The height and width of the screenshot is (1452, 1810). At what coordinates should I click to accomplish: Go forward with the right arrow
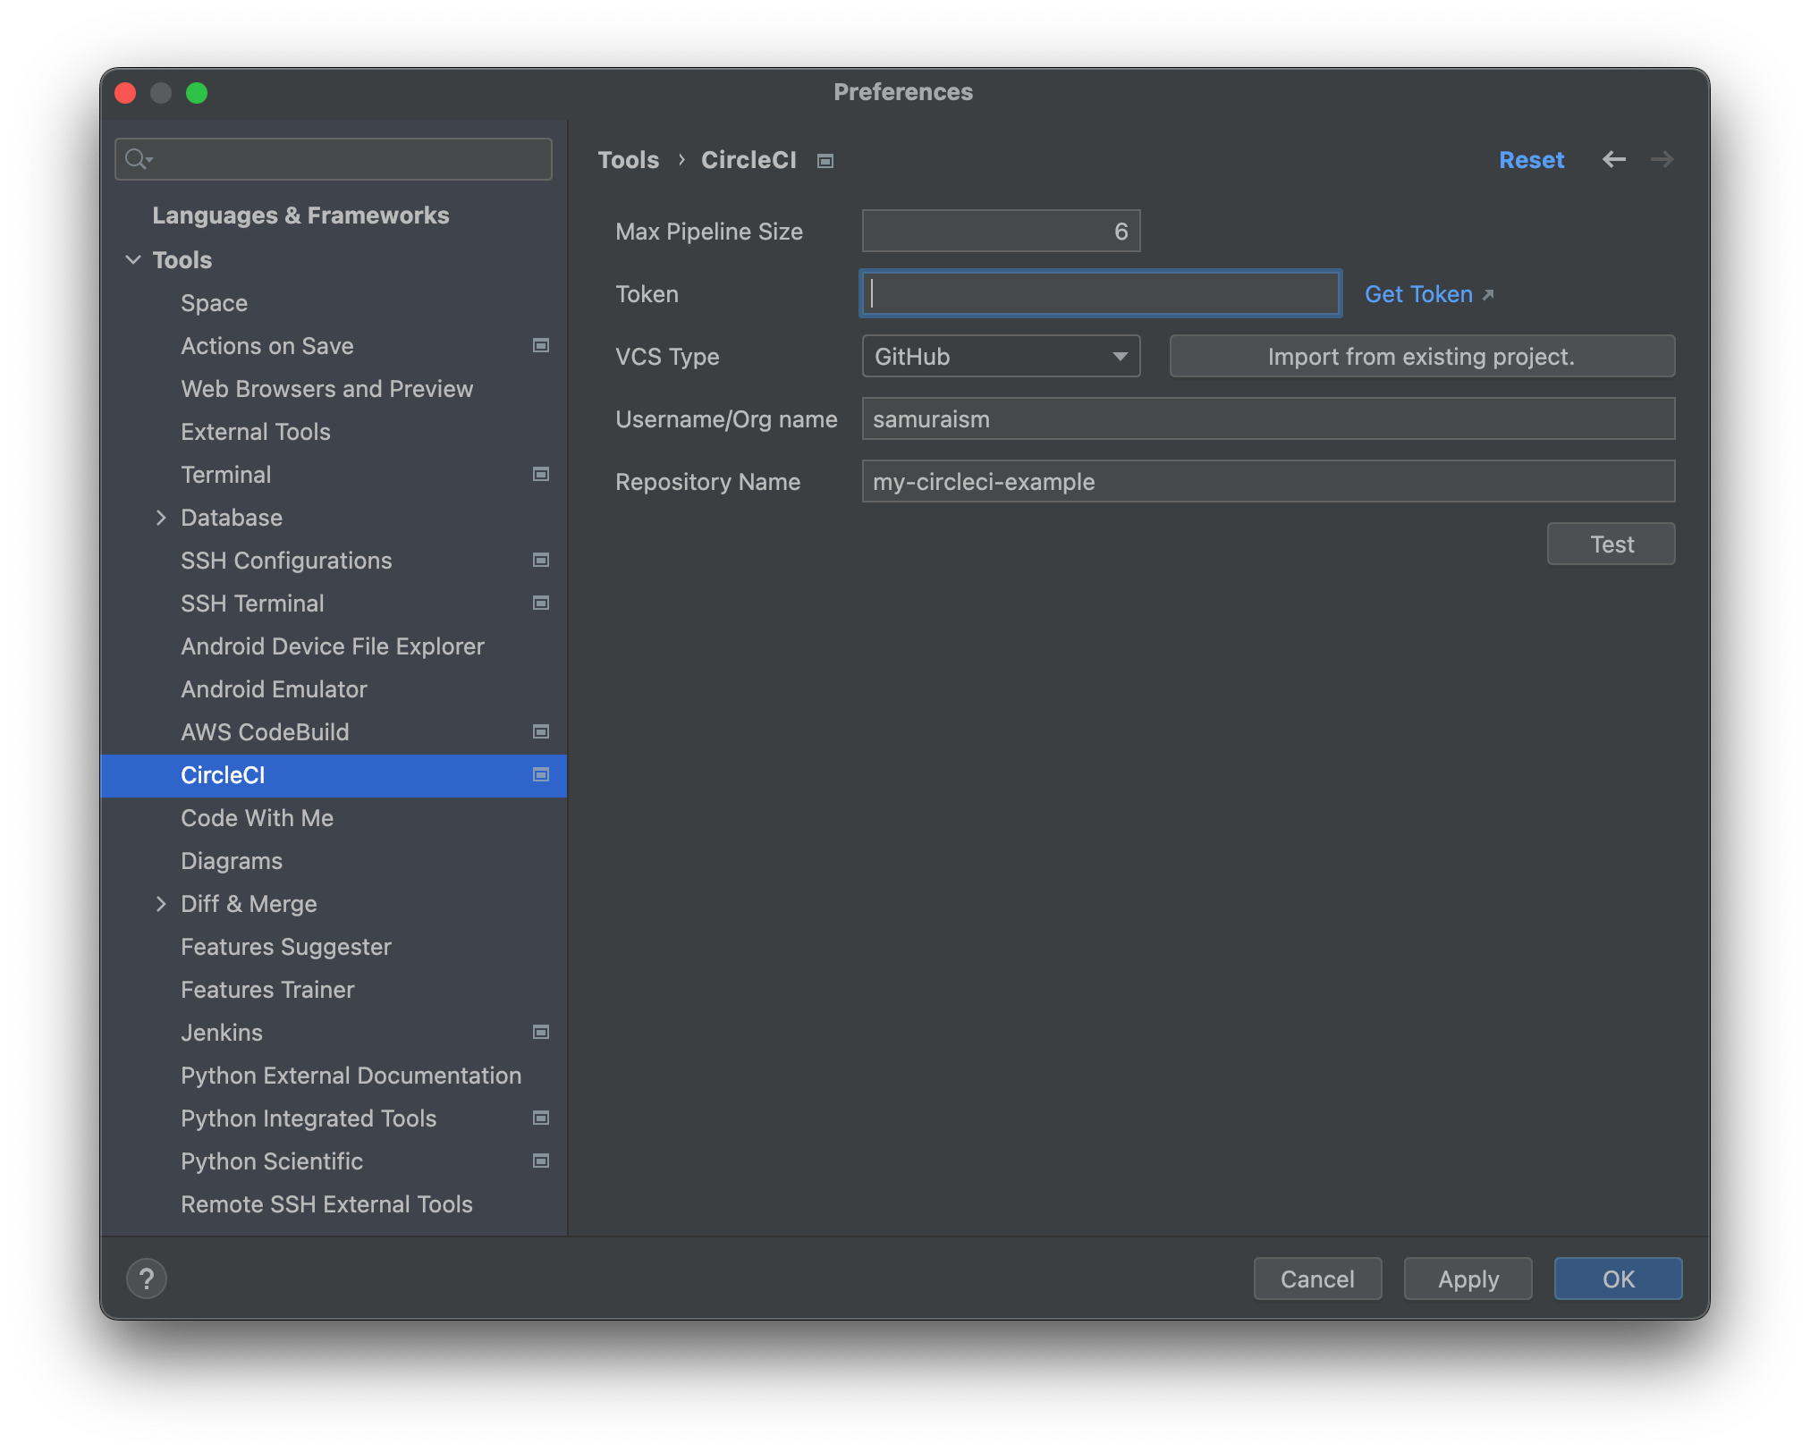1662,159
